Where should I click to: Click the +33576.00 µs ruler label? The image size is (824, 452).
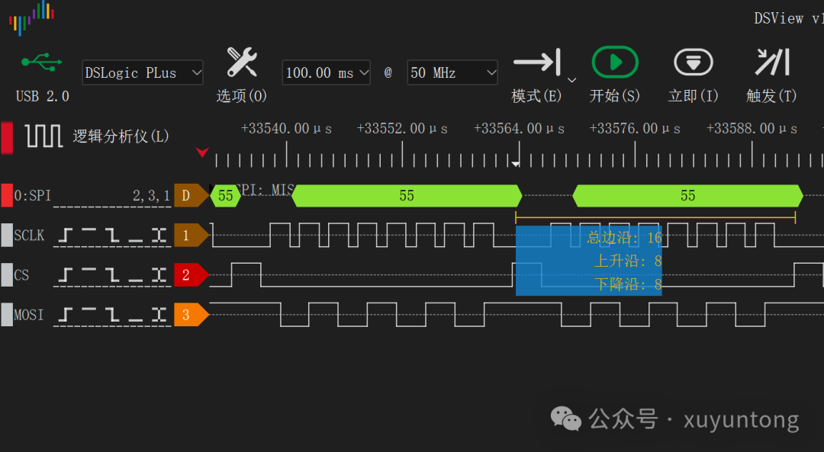[x=635, y=129]
